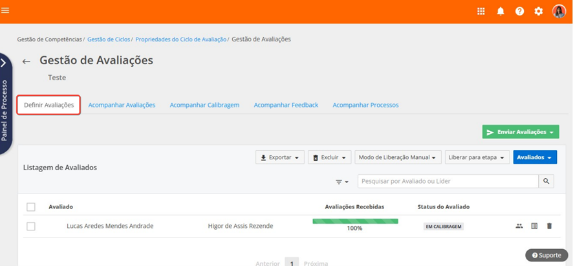The image size is (573, 266).
Task: Switch to Acompanhar Avaliações tab
Action: click(122, 105)
